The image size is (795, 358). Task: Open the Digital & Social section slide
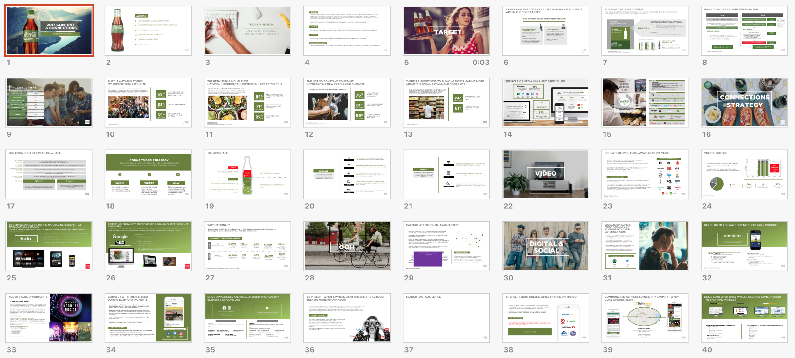coord(546,246)
